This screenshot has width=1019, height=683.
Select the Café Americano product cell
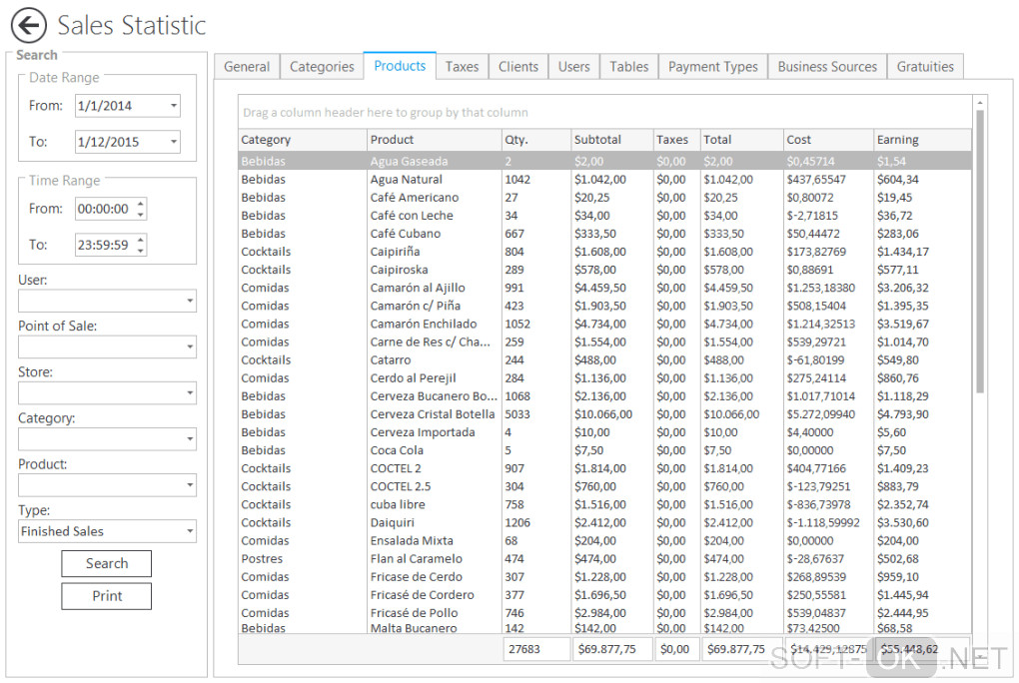[435, 198]
